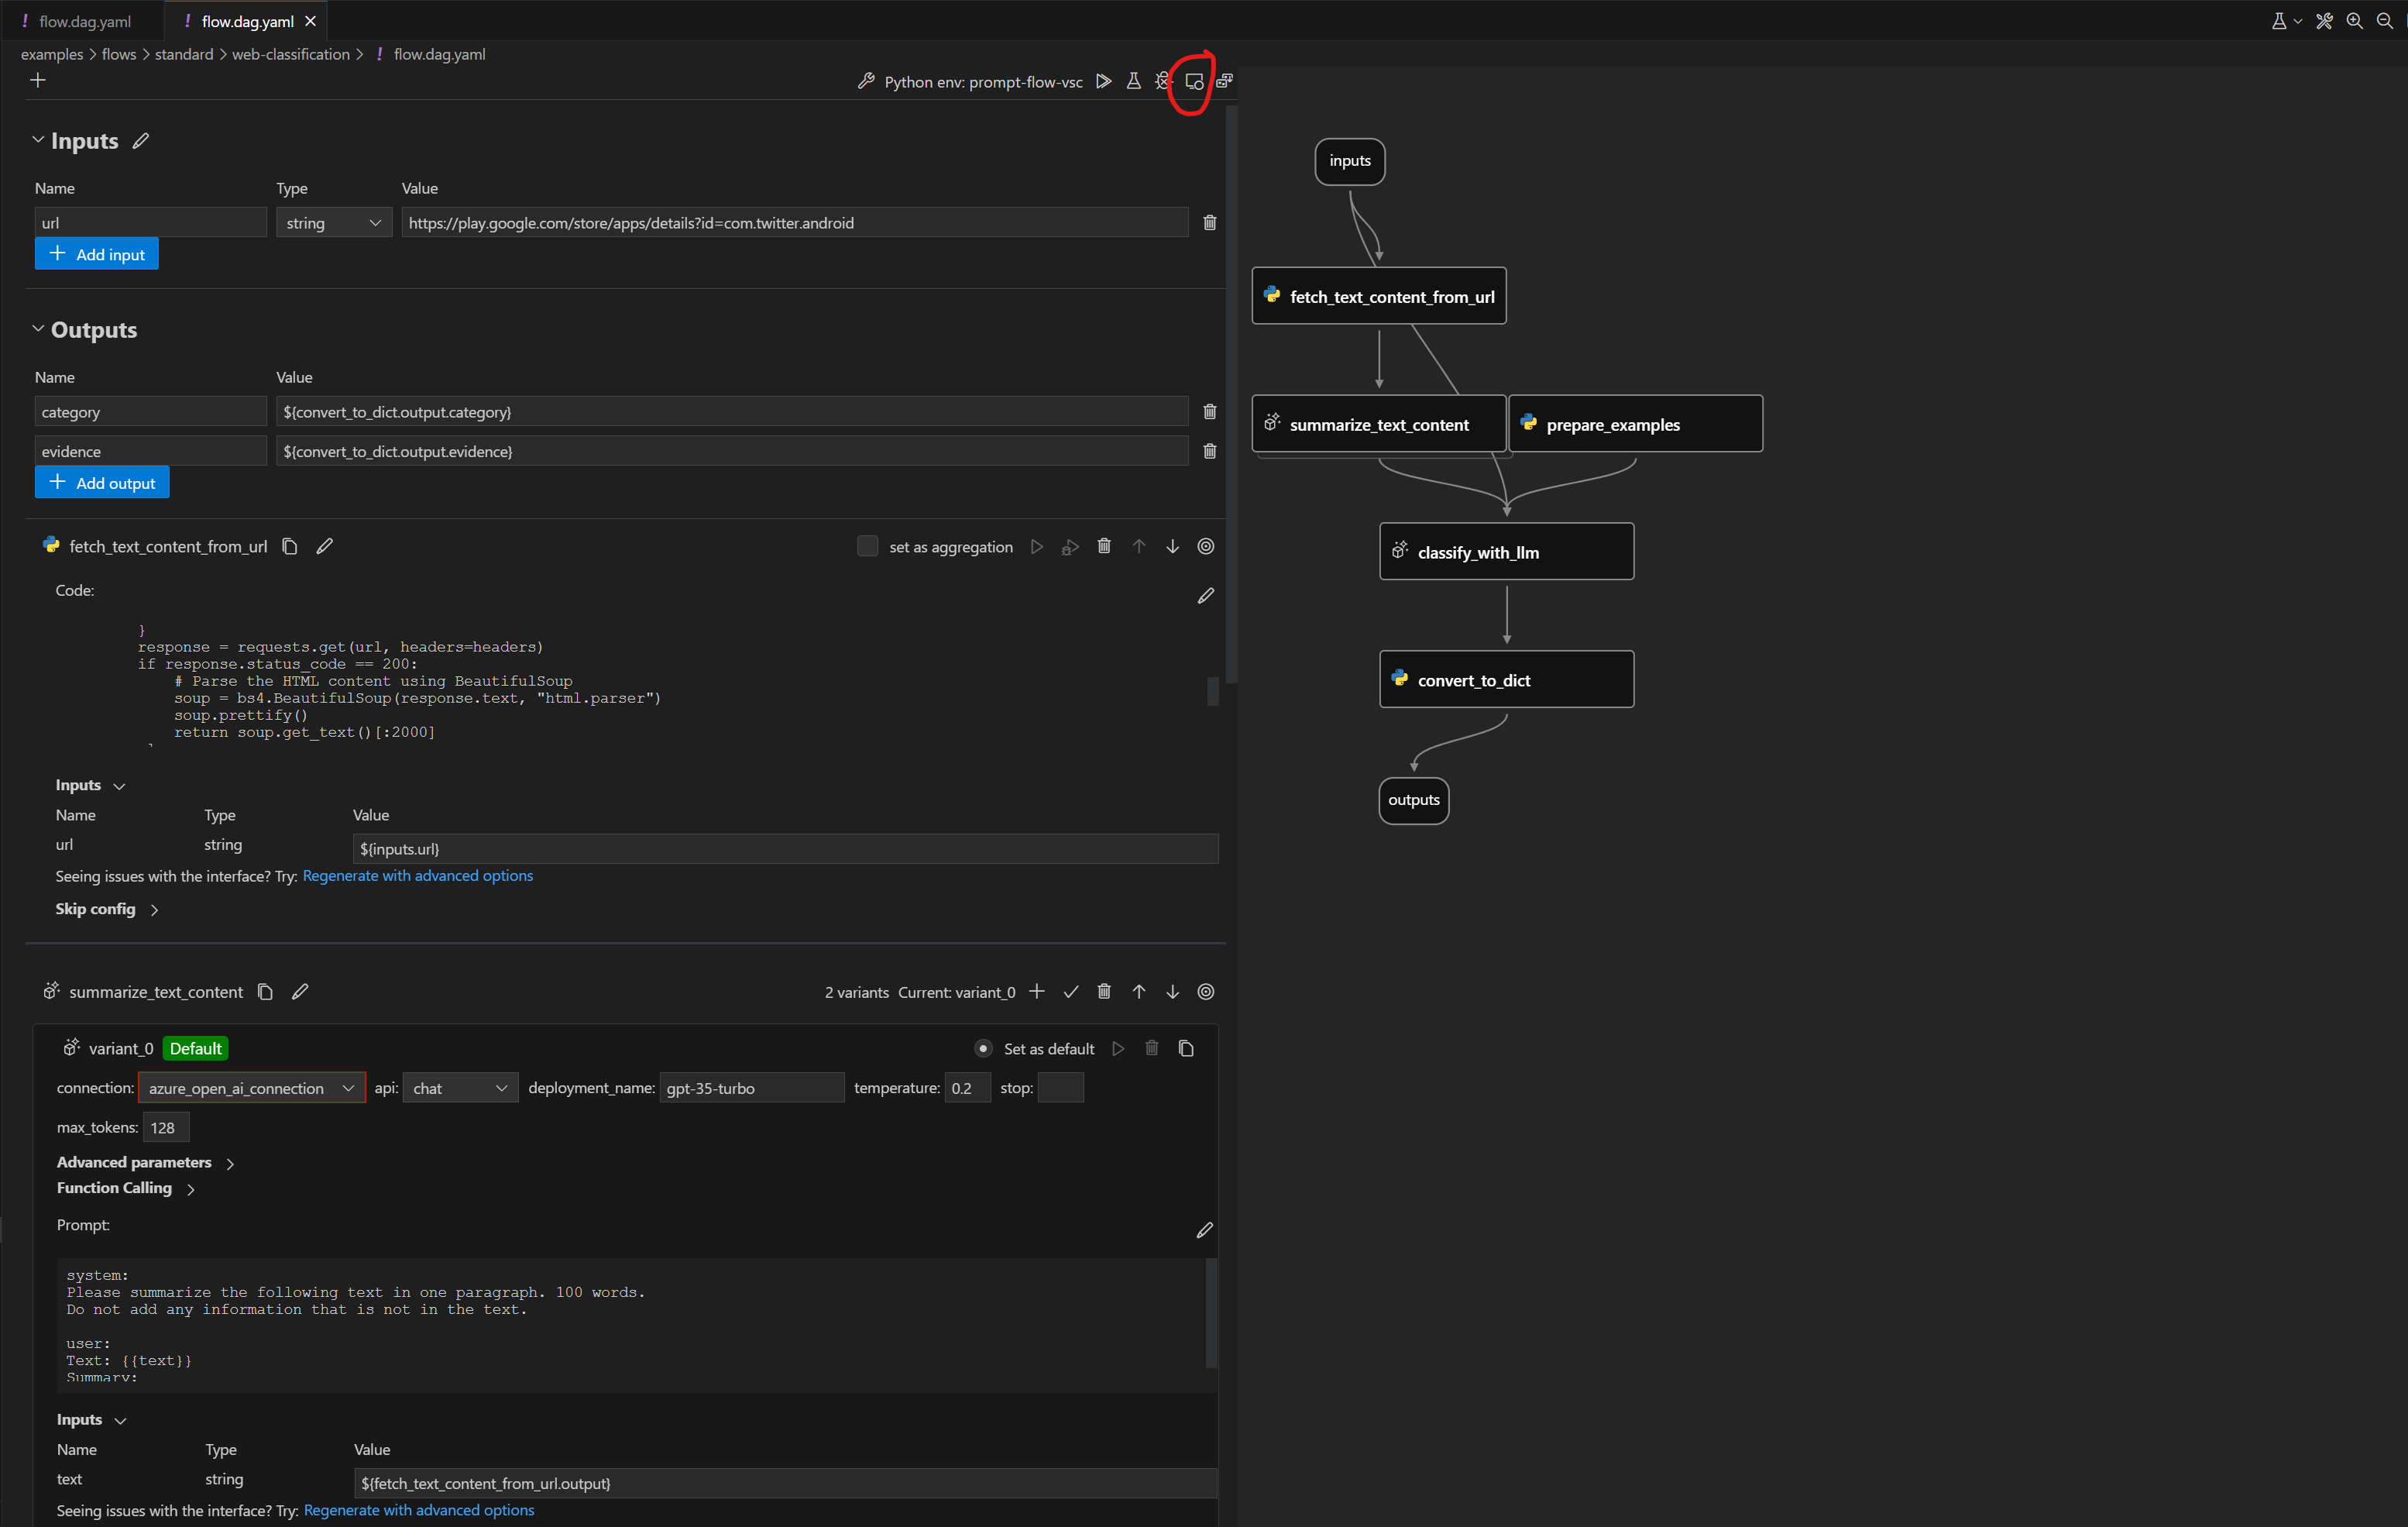Check the set as aggregation checkbox
This screenshot has height=1527, width=2408.
(867, 546)
